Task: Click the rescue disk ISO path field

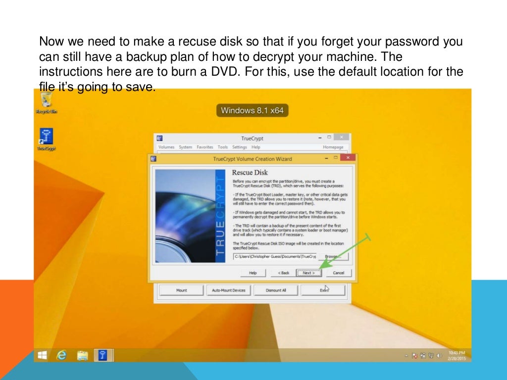Action: (274, 256)
